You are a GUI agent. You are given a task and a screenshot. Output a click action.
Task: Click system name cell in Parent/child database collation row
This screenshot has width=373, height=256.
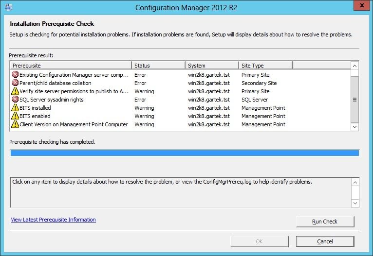pos(209,83)
